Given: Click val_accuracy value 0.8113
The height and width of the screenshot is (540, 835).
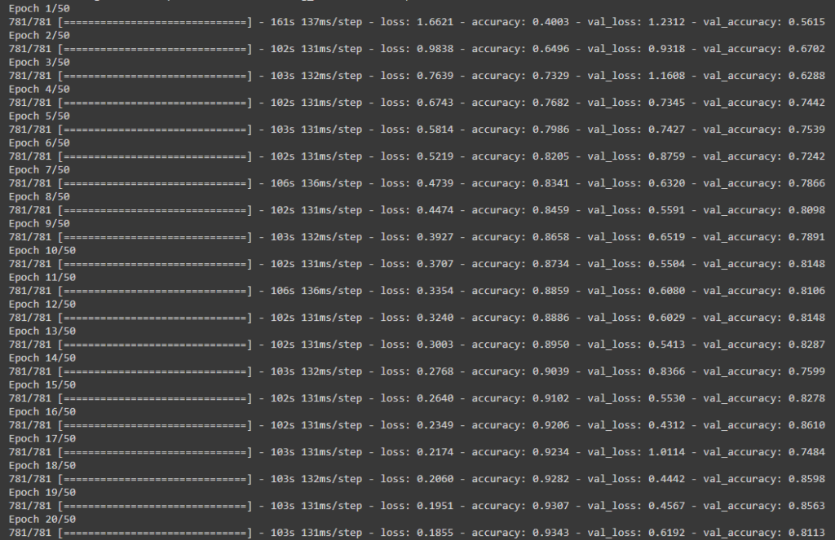Looking at the screenshot, I should (x=806, y=533).
